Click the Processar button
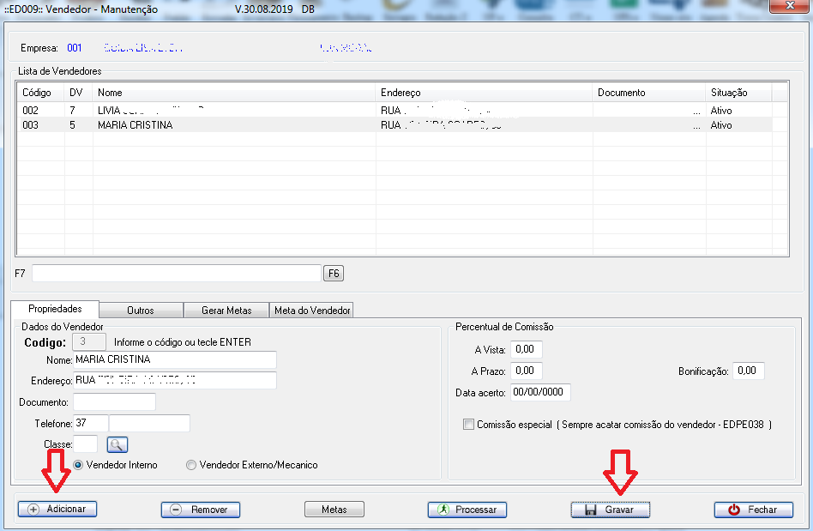The image size is (813, 531). pos(467,510)
